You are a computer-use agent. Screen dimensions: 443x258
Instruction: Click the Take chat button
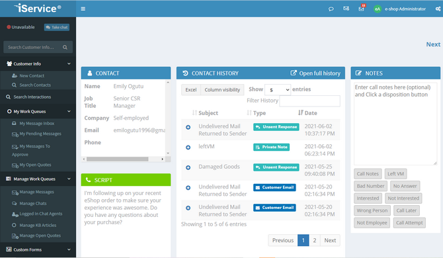(57, 27)
